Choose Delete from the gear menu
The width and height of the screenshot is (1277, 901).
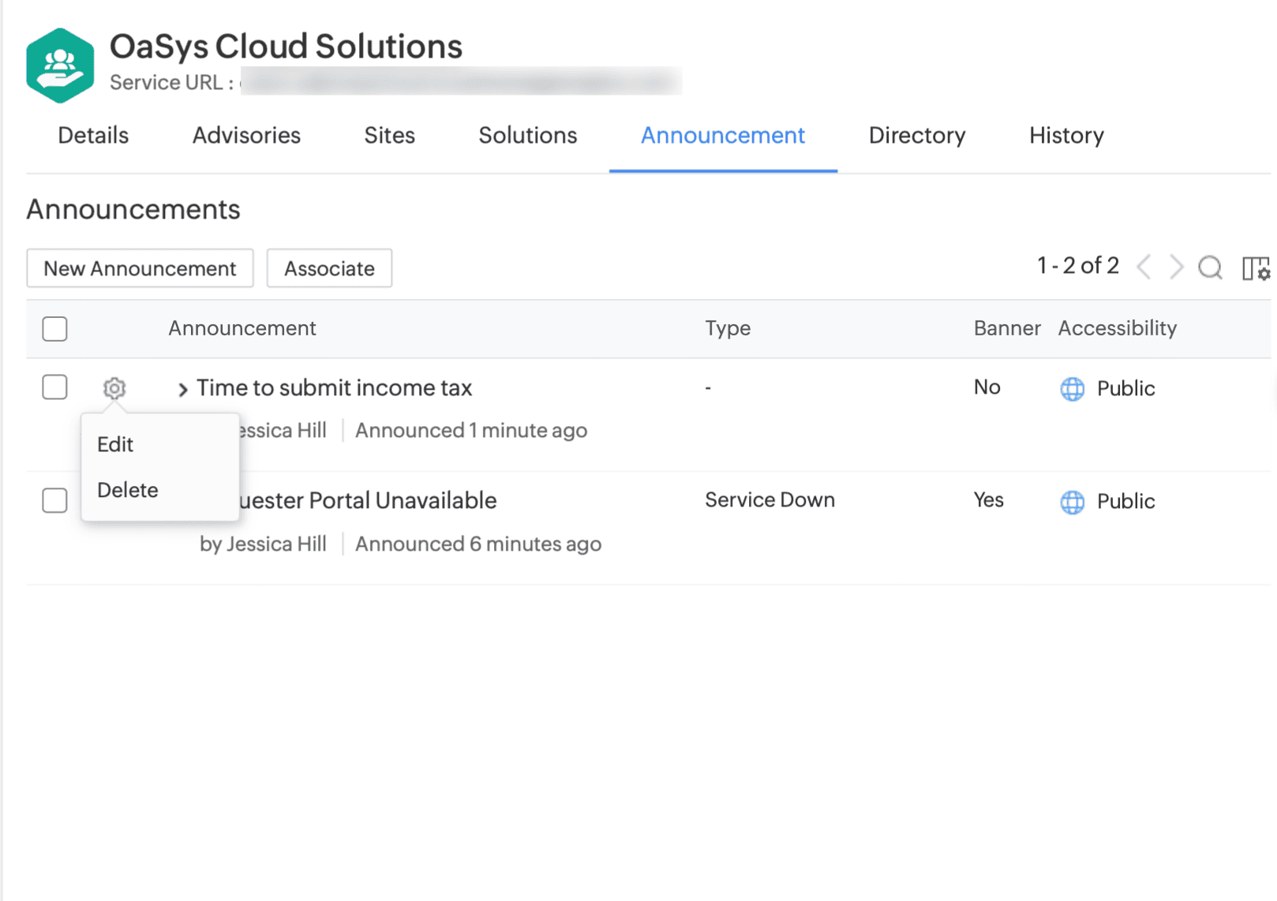tap(128, 491)
